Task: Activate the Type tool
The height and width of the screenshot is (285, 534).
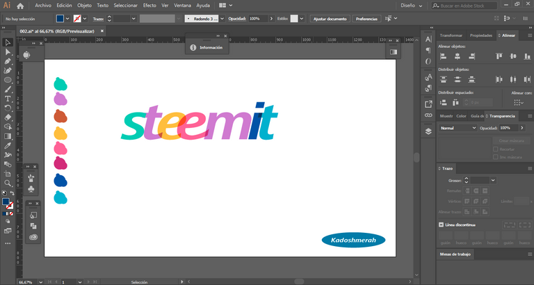Action: [8, 99]
